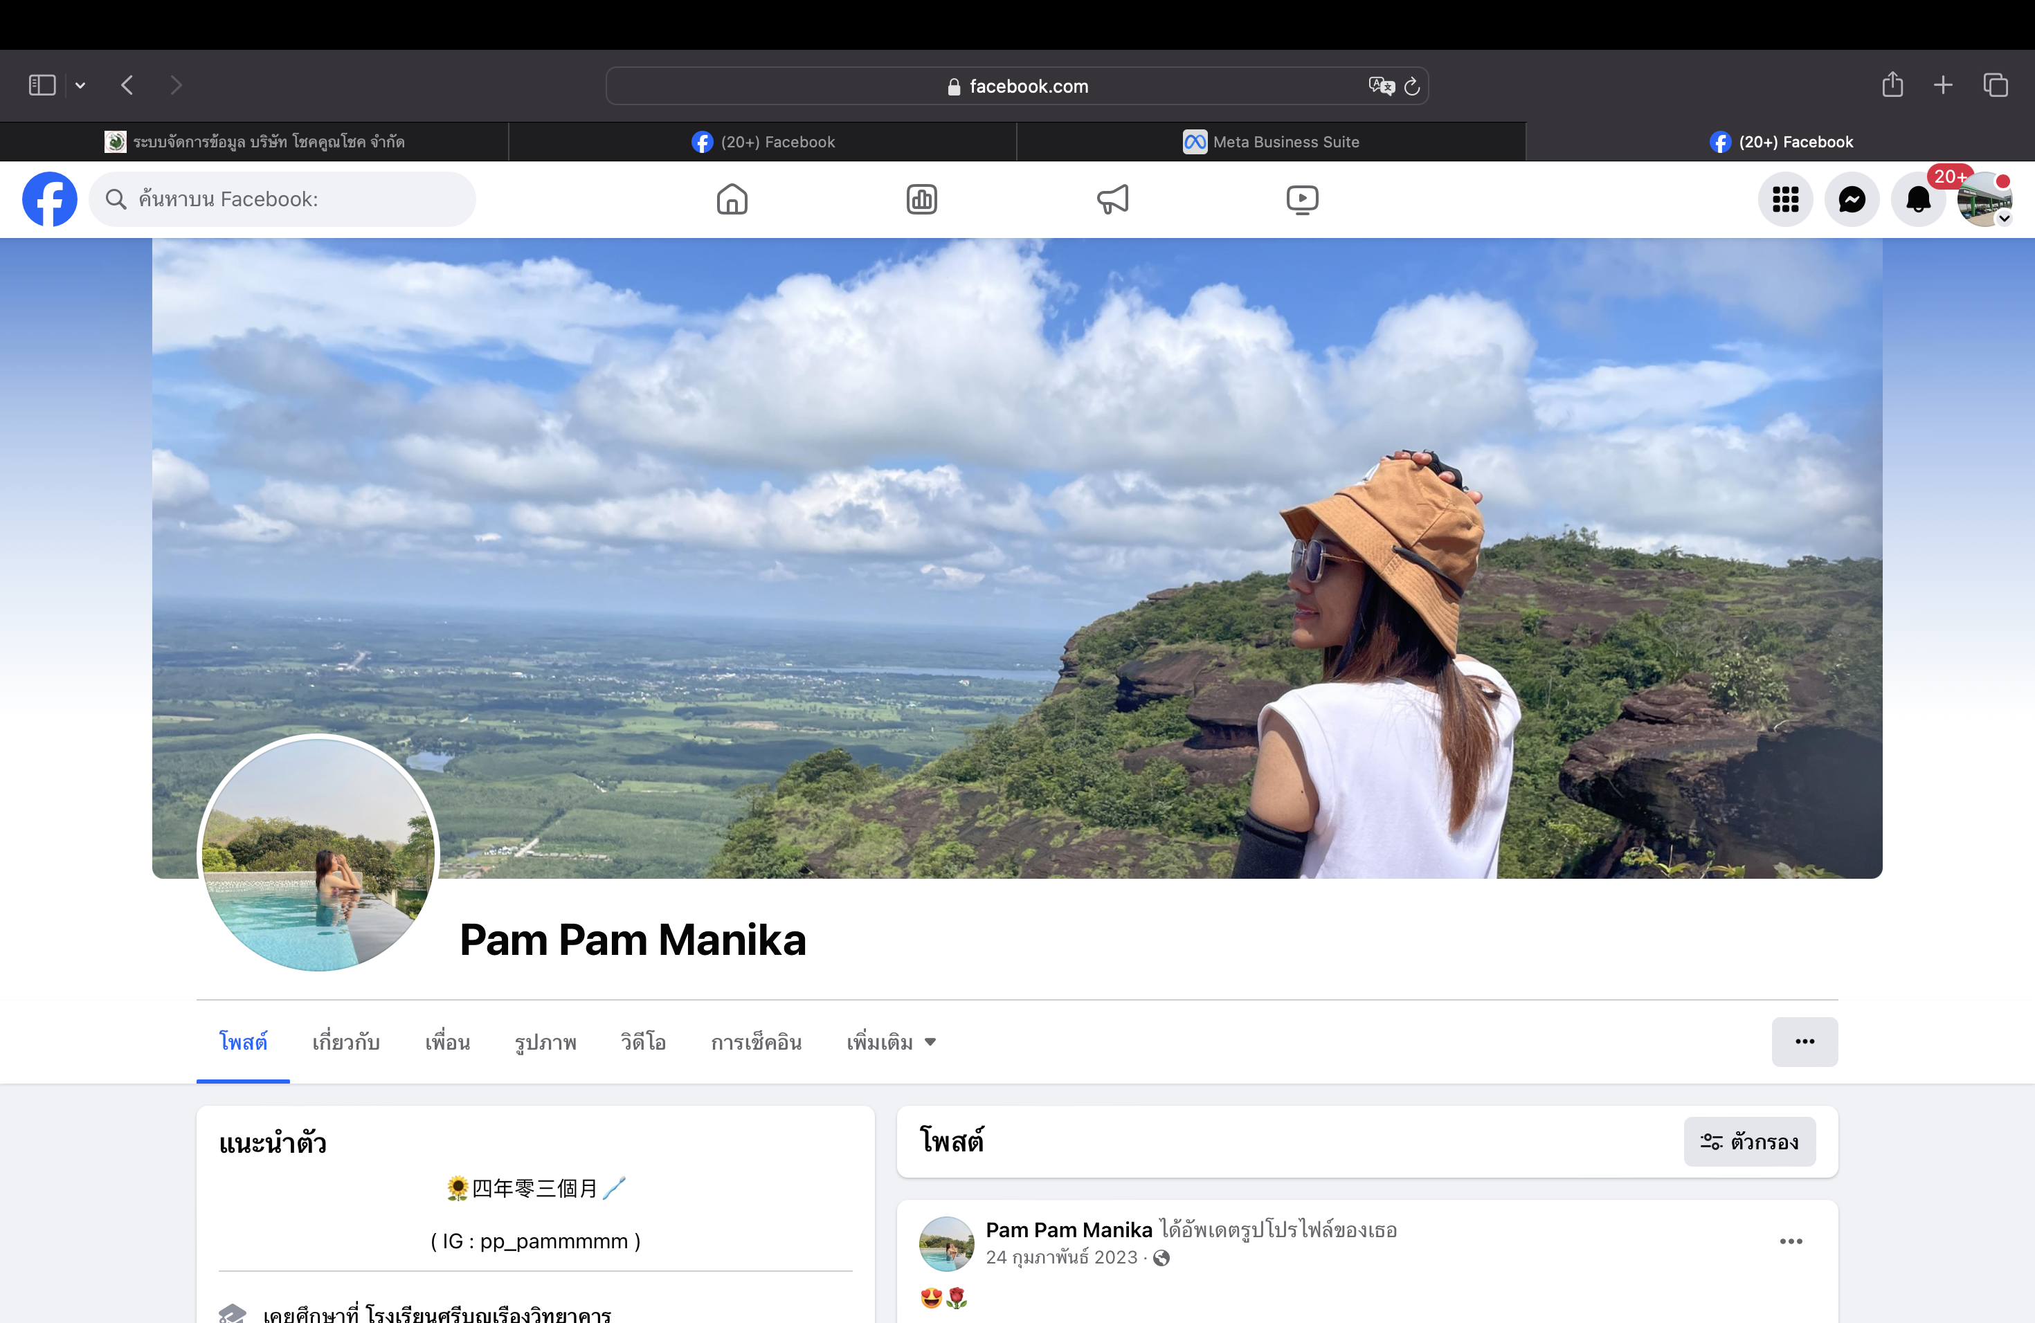Click Safari translate page icon
This screenshot has width=2035, height=1323.
1380,86
